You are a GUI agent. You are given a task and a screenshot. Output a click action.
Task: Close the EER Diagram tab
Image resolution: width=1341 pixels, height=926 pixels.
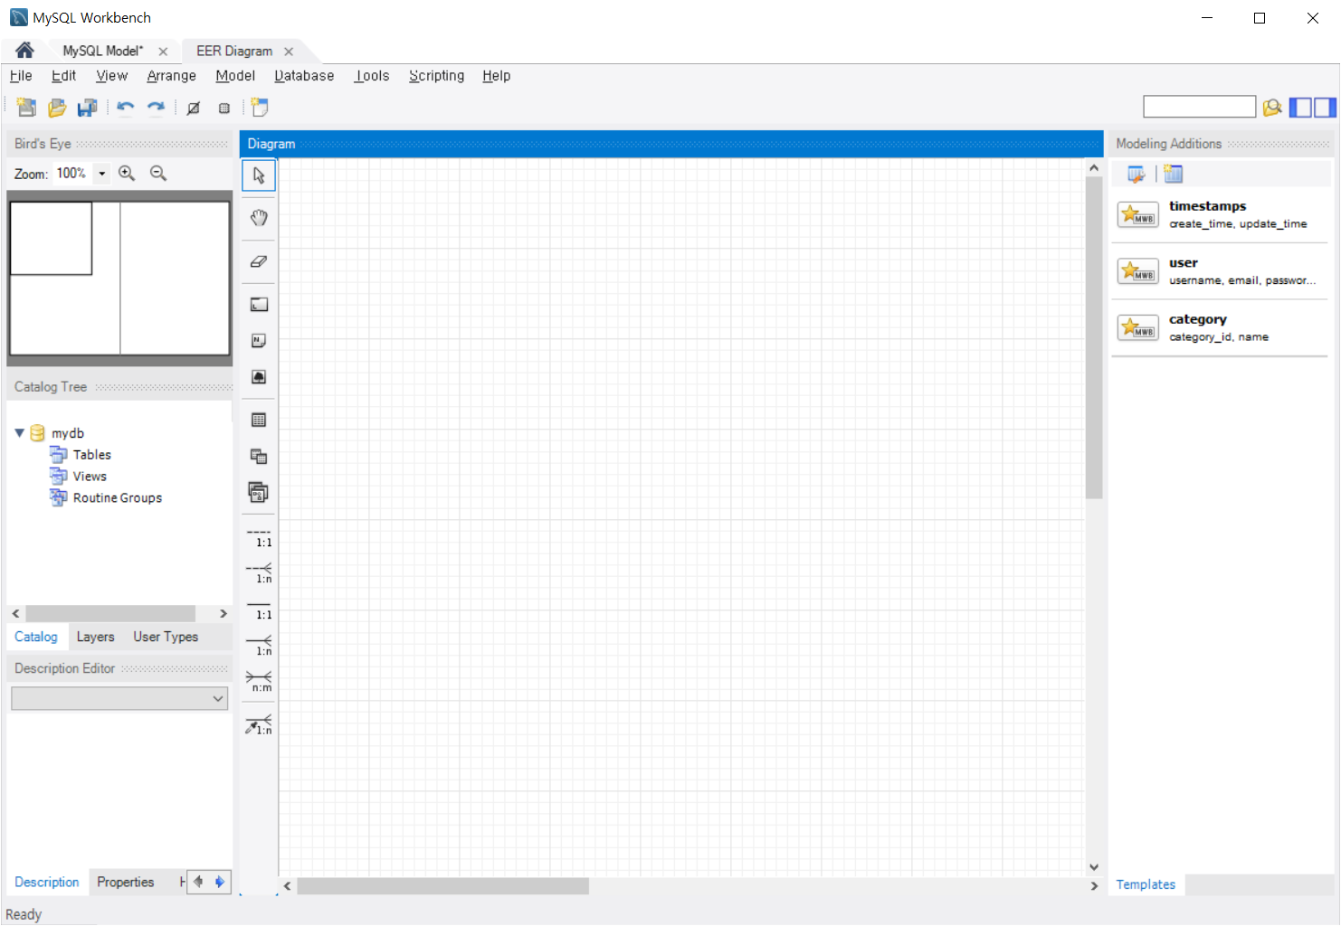(x=289, y=52)
